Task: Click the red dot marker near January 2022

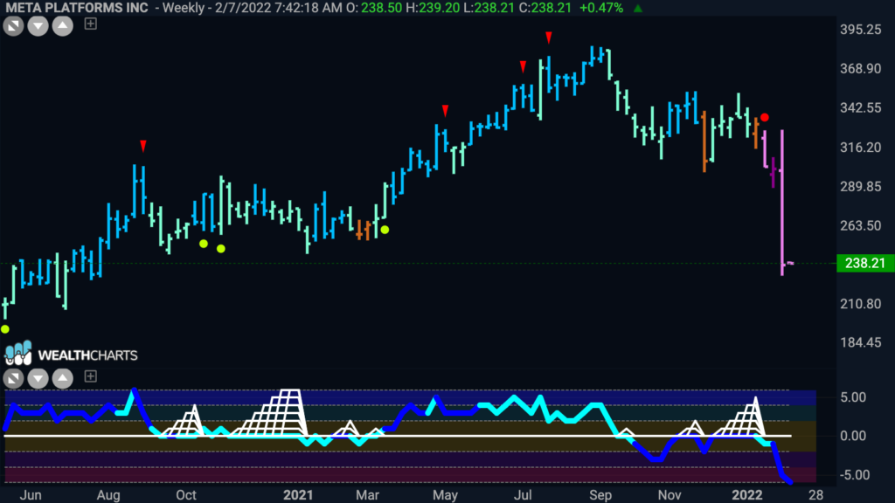Action: [x=764, y=118]
